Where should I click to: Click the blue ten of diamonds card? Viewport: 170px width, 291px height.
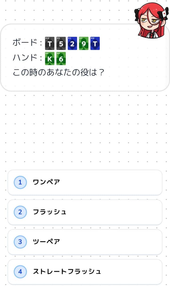(x=95, y=43)
